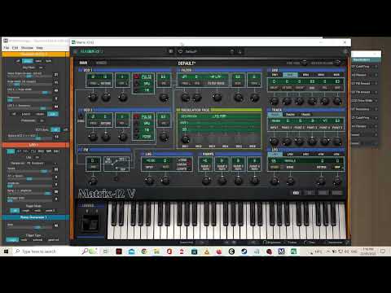Screen dimensions: 391x293
Task: Open the filter mode 4P LP selector
Action: (x=216, y=77)
